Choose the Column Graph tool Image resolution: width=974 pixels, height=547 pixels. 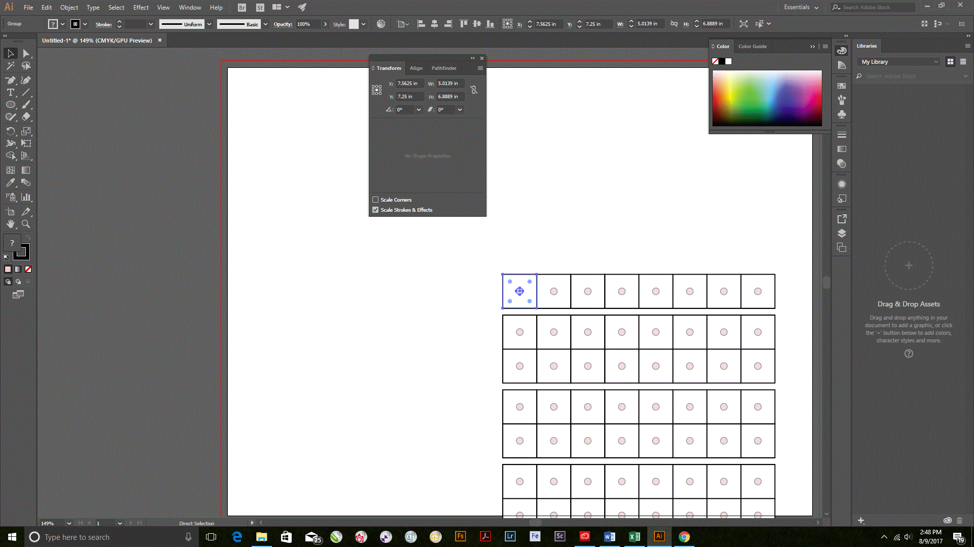point(26,197)
